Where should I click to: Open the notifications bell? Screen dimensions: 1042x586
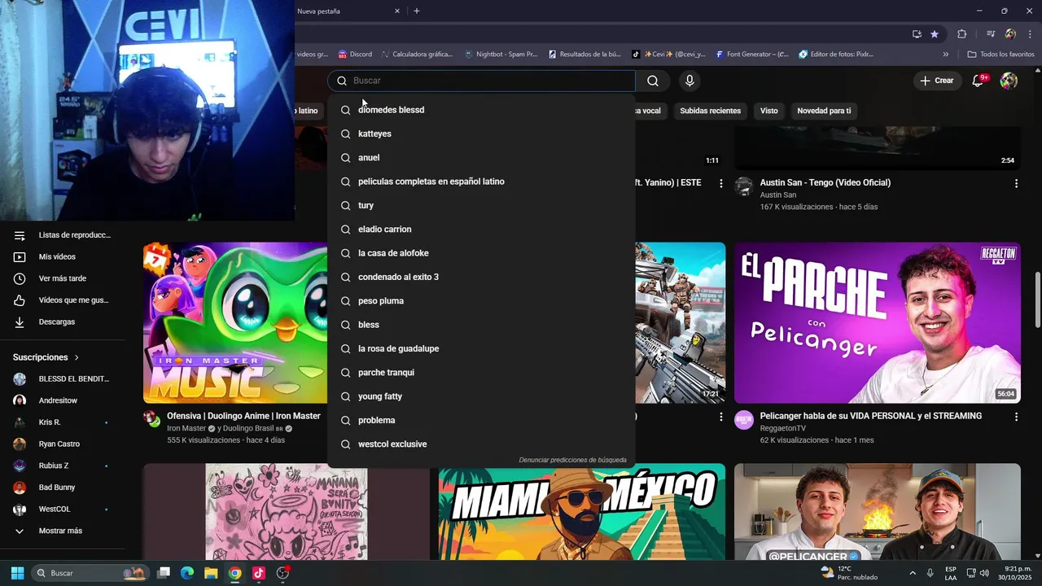[979, 81]
